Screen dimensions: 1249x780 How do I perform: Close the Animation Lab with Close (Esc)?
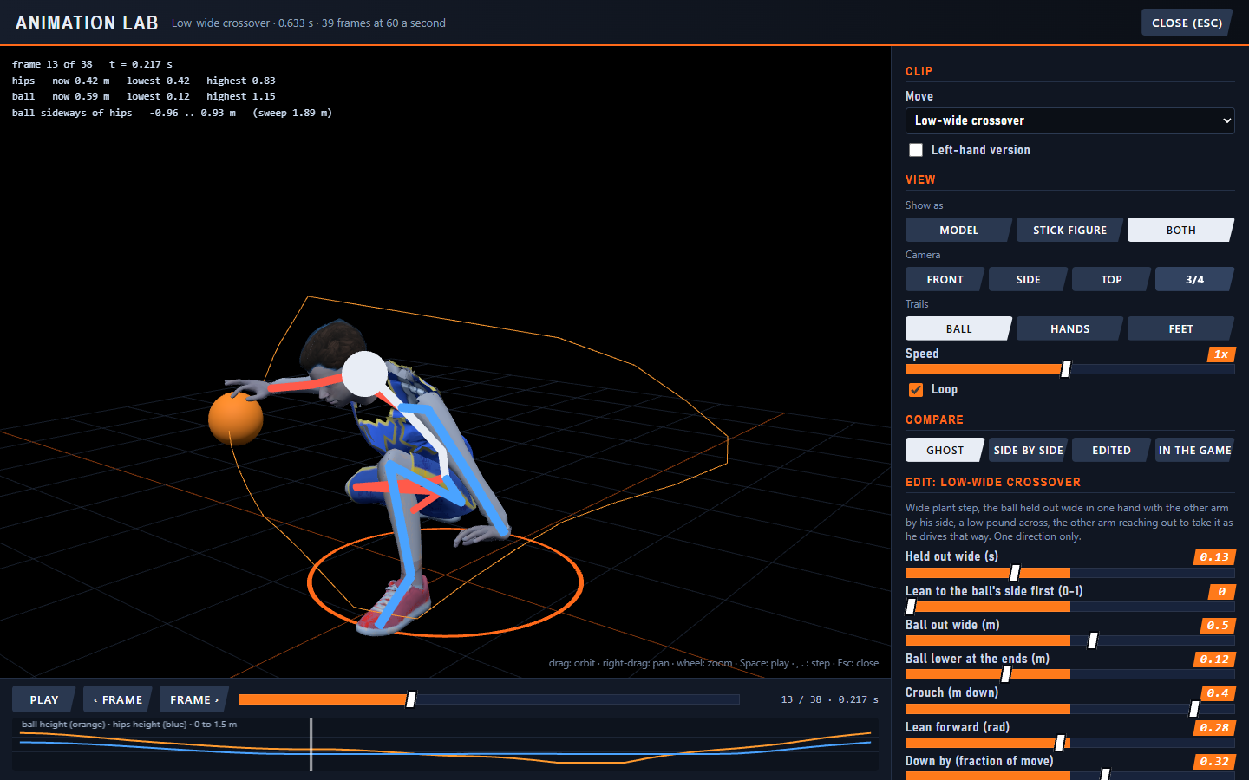pyautogui.click(x=1187, y=23)
